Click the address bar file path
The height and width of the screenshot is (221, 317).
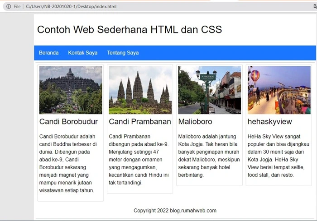pyautogui.click(x=71, y=6)
